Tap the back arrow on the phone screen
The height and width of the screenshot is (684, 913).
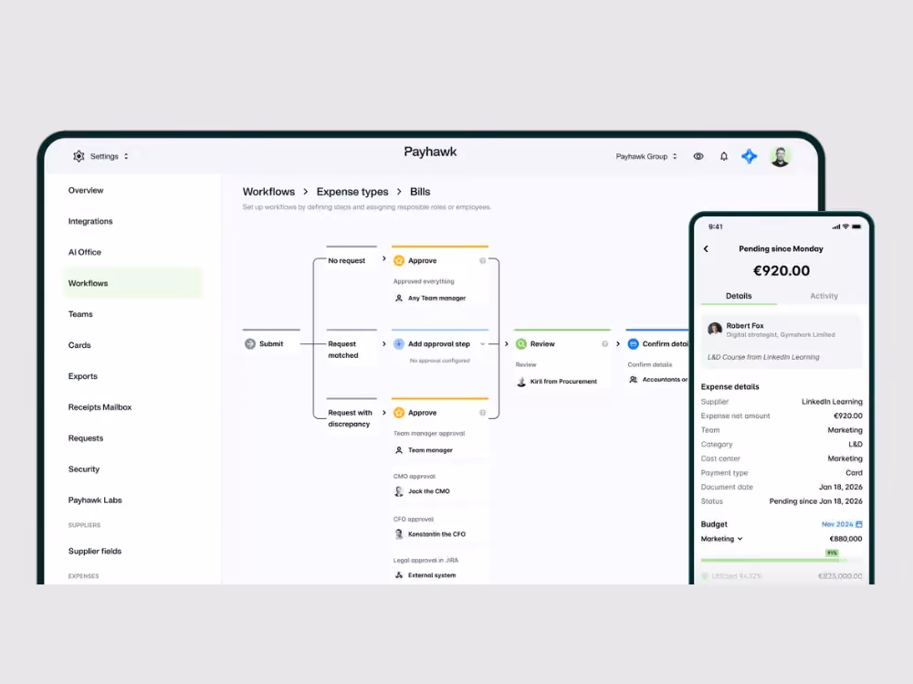click(707, 248)
